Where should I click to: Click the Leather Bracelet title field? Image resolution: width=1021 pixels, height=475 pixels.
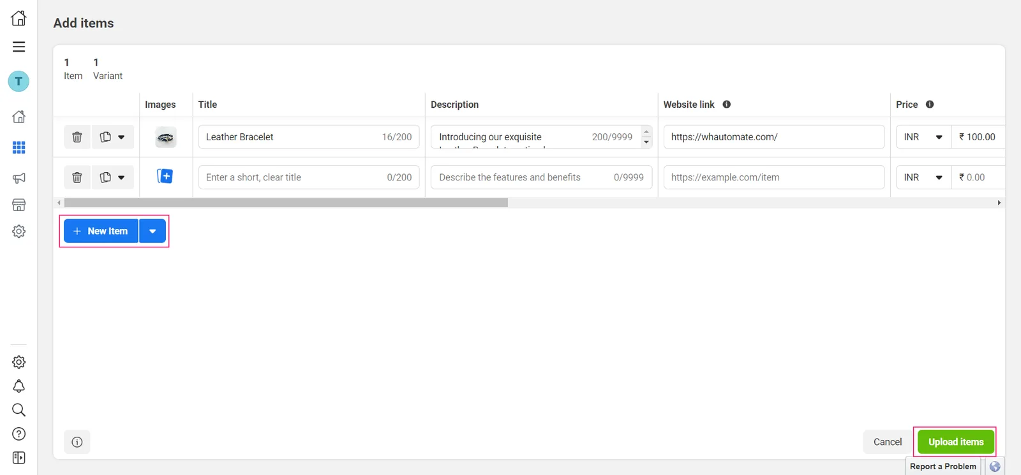click(309, 137)
